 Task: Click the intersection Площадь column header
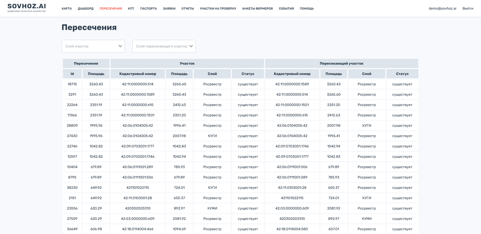pyautogui.click(x=96, y=74)
